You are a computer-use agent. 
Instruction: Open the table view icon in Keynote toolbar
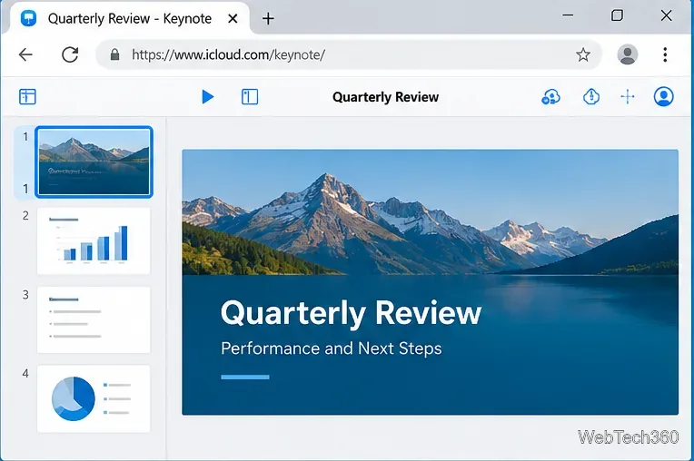27,96
